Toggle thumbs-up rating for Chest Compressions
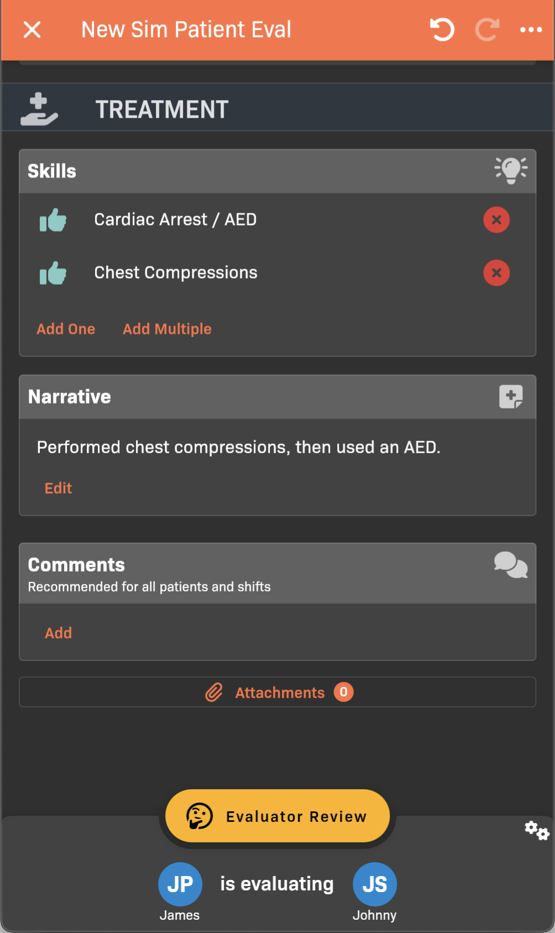The width and height of the screenshot is (555, 933). [x=53, y=273]
